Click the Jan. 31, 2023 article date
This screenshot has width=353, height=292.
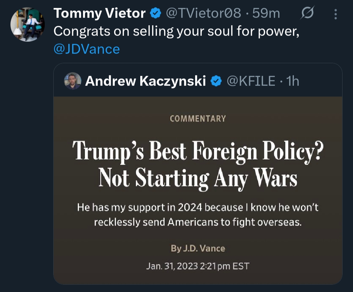point(197,266)
